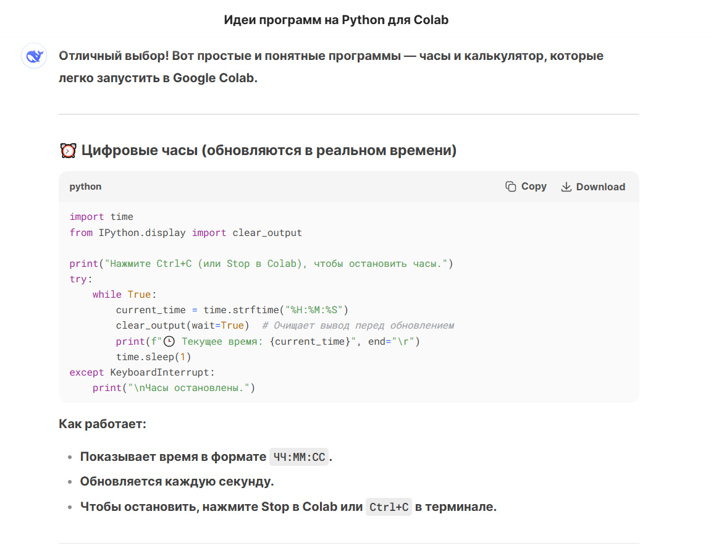This screenshot has width=711, height=556.
Task: Click the "while True:" code line
Action: click(x=124, y=295)
